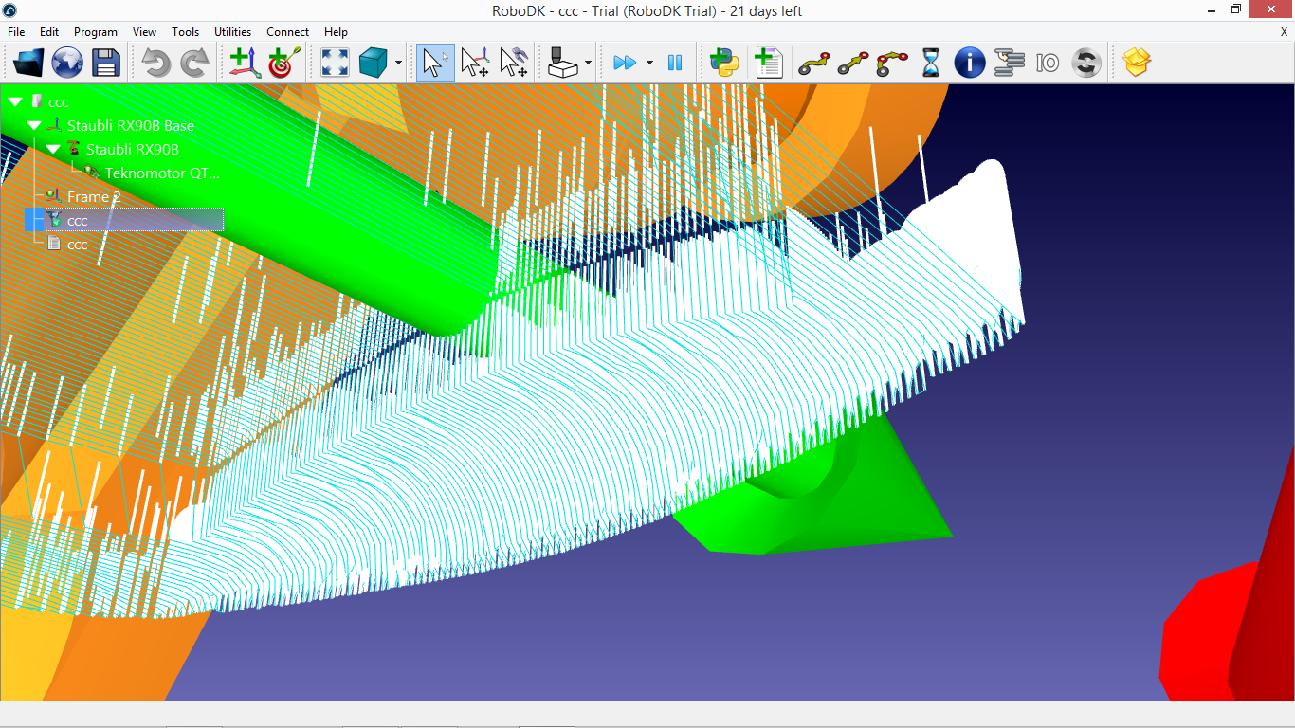Open the fast simulation speed dropdown arrow
1295x728 pixels.
pos(649,64)
